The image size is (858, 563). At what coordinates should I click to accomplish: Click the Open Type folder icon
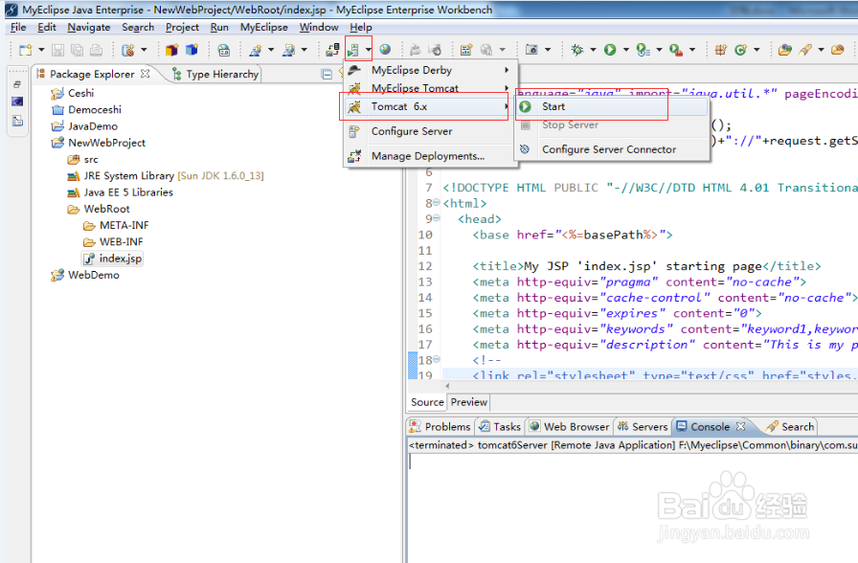[x=785, y=51]
